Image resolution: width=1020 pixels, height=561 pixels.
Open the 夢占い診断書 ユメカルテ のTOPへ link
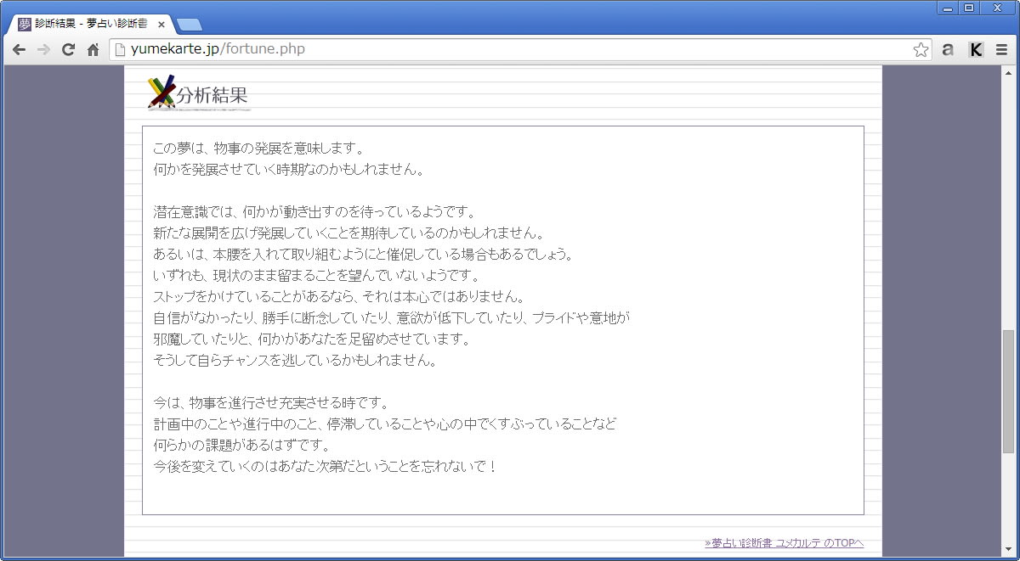(784, 543)
